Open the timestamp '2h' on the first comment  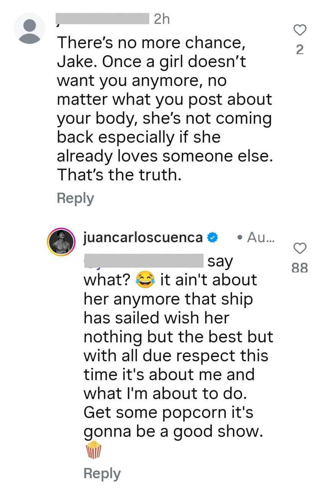coord(159,19)
